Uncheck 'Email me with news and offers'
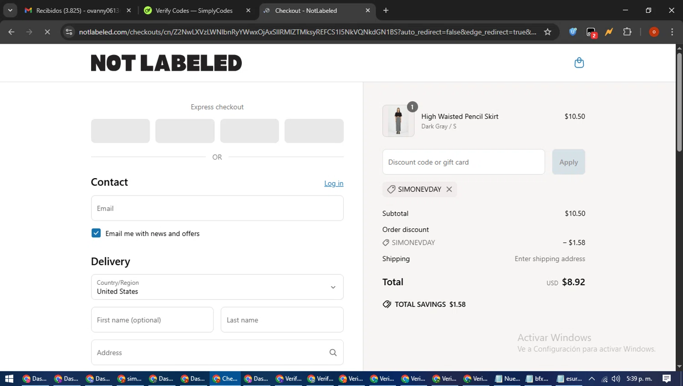The image size is (683, 386). [x=96, y=233]
